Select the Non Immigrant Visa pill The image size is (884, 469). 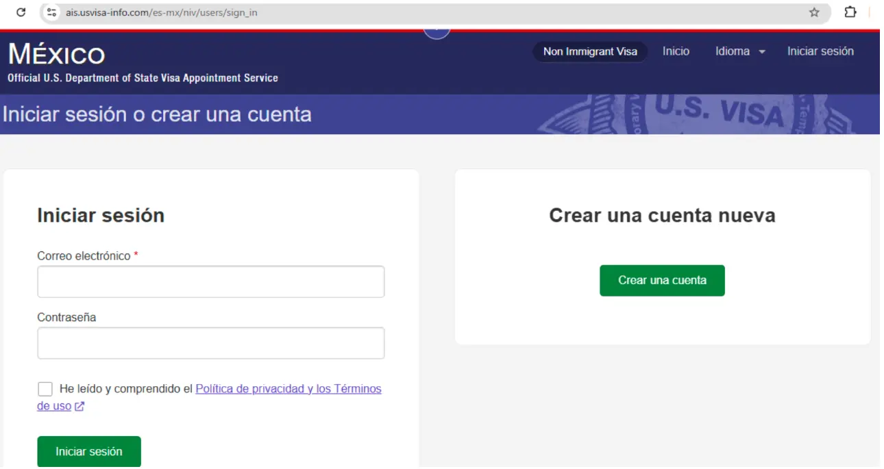(x=590, y=51)
